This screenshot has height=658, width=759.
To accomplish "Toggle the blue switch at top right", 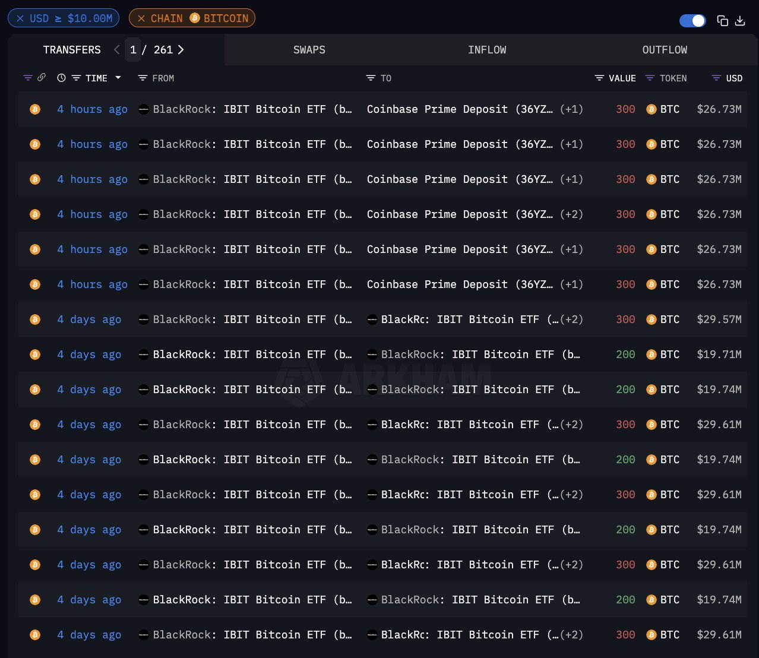I will coord(692,21).
